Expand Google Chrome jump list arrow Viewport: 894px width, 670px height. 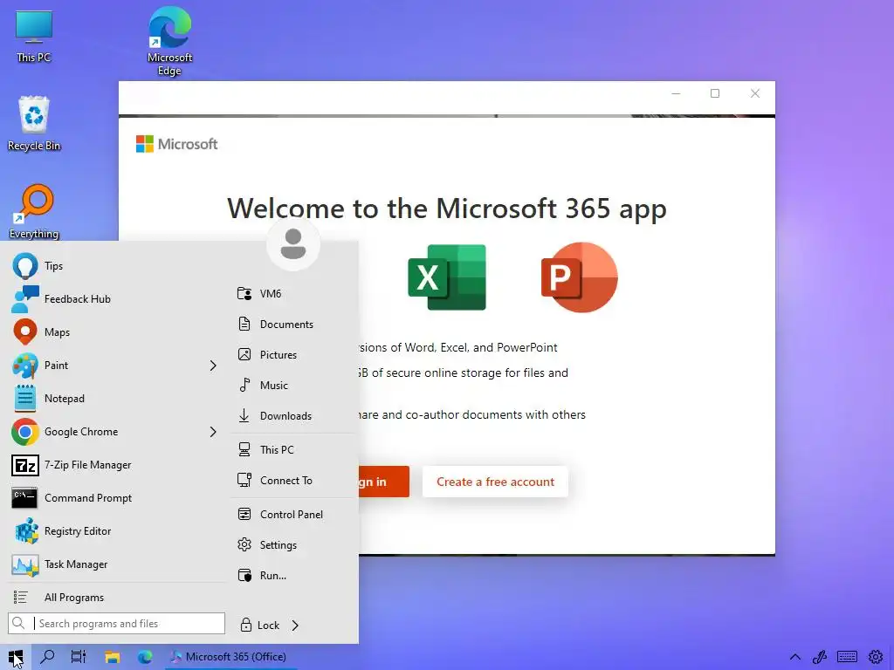(x=213, y=432)
